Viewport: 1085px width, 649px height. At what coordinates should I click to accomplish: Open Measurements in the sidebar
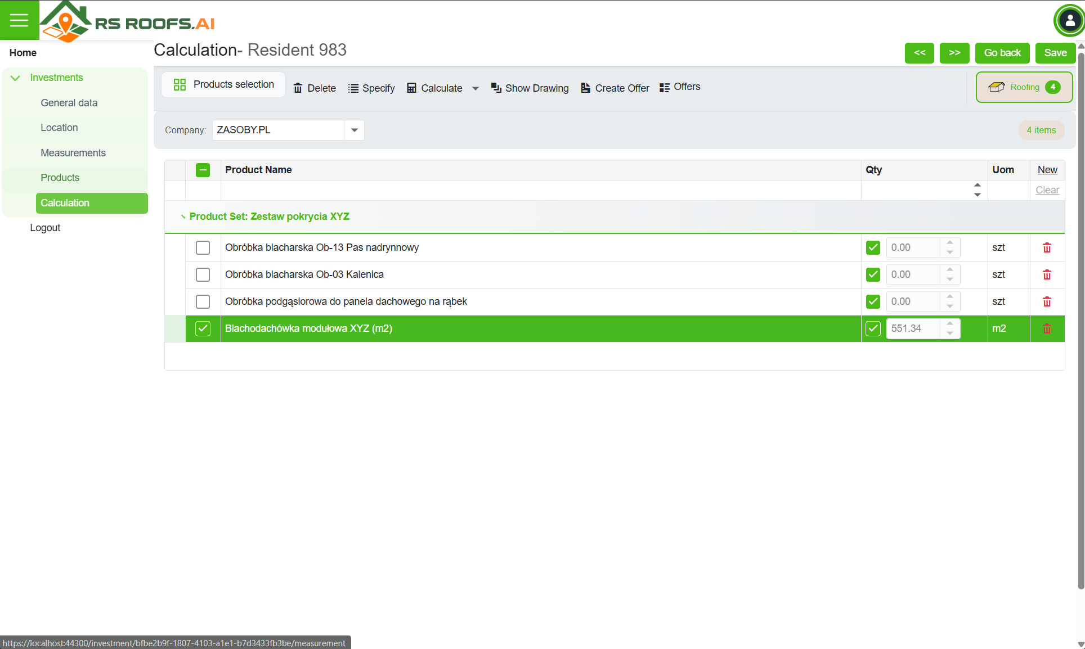pos(73,153)
